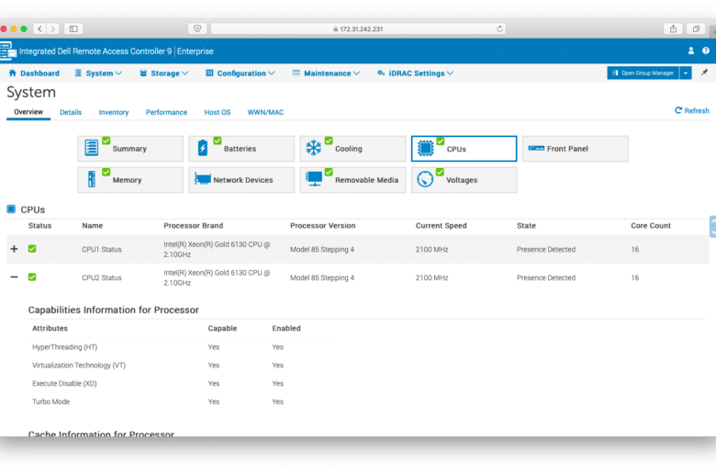Click the Capabilities Information for Processor heading
Screen dimensions: 716x474
pos(114,310)
